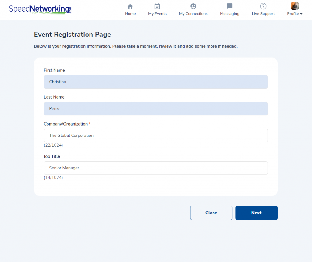The width and height of the screenshot is (312, 262).
Task: Click the profile avatar picture
Action: [295, 6]
